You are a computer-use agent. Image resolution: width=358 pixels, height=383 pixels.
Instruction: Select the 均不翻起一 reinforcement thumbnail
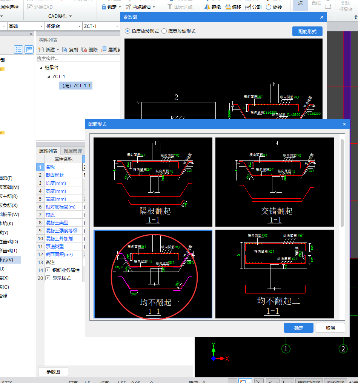[153, 274]
